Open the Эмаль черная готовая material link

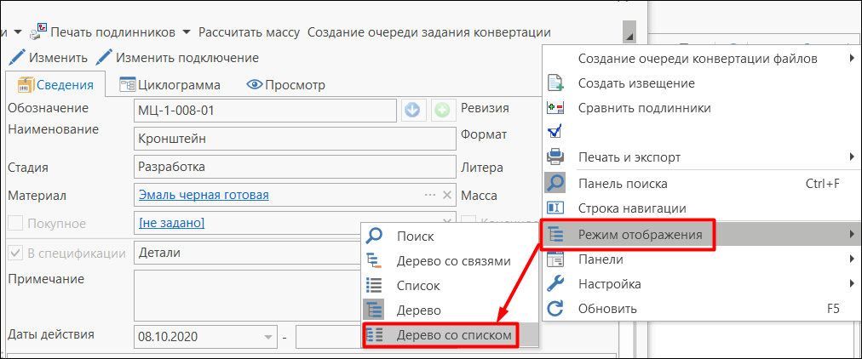[204, 195]
